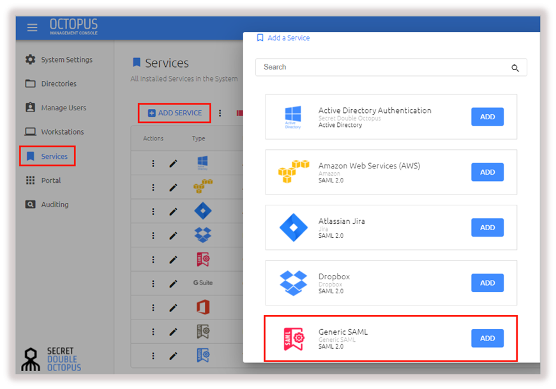The height and width of the screenshot is (389, 556).
Task: Click the Active Directory Windows logo in dialog
Action: point(293,117)
